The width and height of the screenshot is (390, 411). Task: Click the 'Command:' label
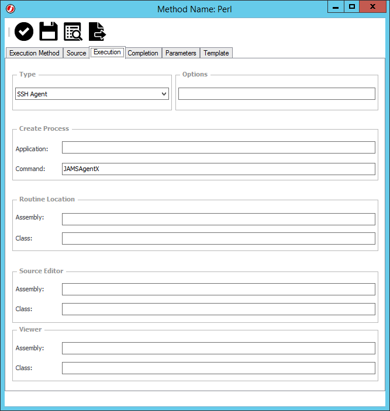click(30, 169)
